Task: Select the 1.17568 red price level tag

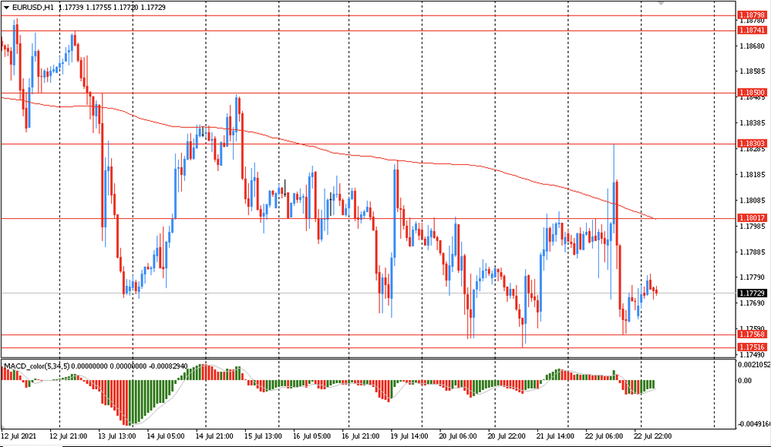Action: point(752,334)
